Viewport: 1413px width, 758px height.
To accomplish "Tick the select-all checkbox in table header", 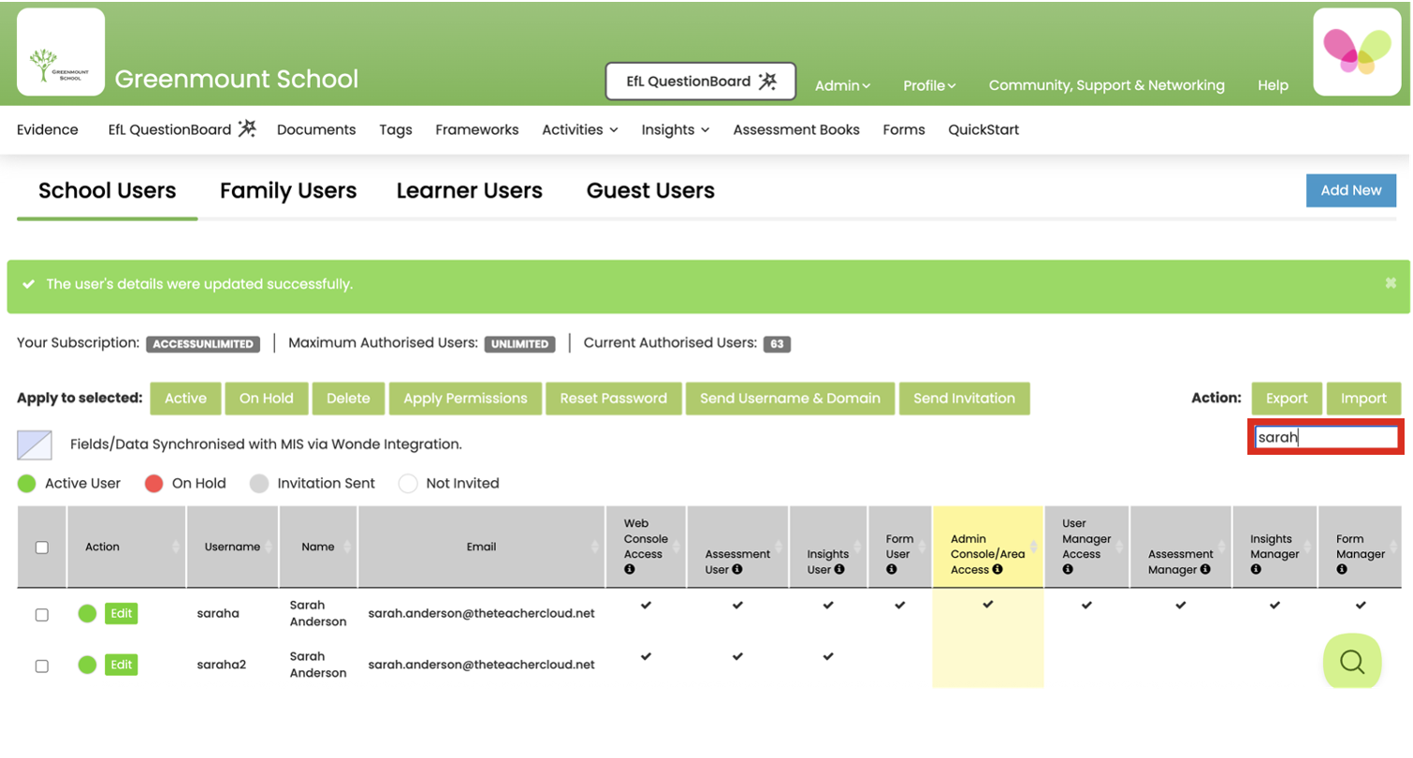I will coord(40,547).
